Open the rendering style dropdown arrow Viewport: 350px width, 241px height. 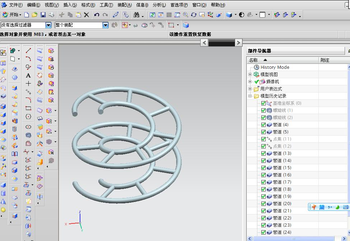click(x=235, y=15)
